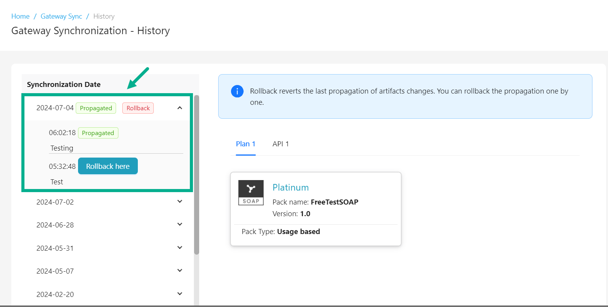Click the red Rollback tag

tap(138, 108)
